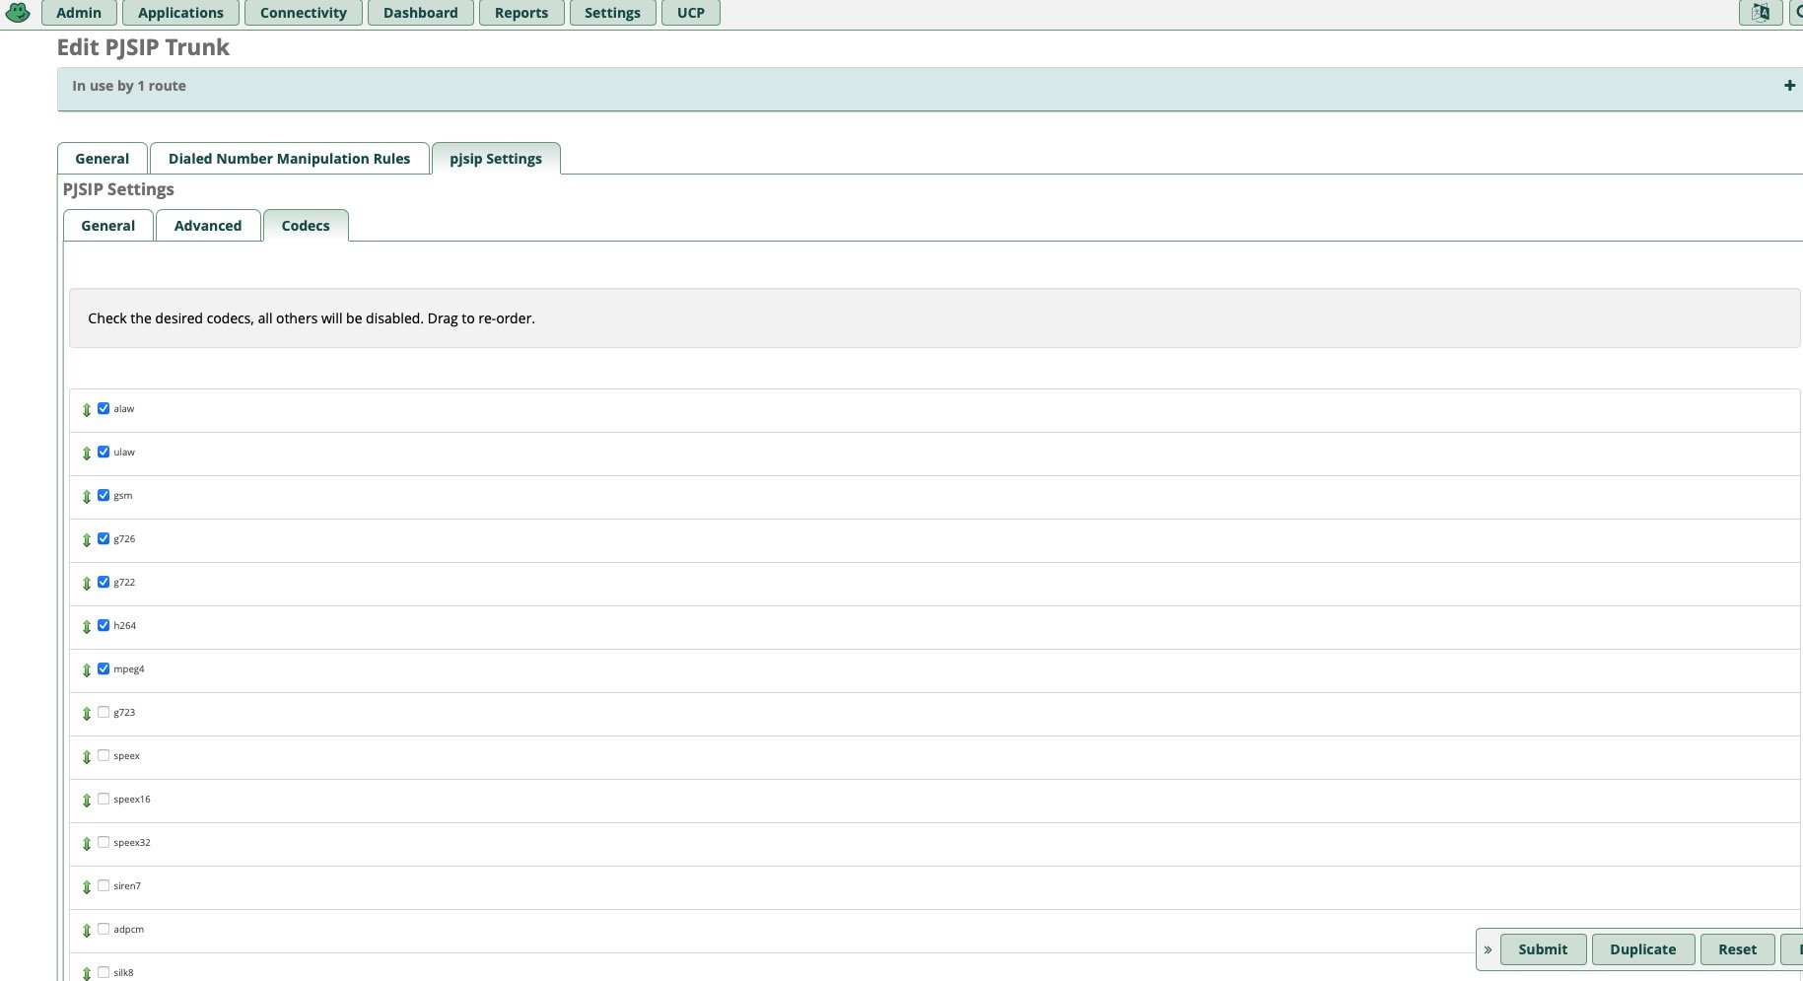1803x981 pixels.
Task: Enable the g723 codec checkbox
Action: [104, 712]
